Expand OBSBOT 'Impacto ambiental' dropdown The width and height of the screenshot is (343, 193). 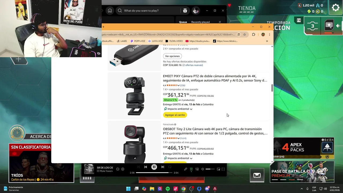click(x=178, y=158)
